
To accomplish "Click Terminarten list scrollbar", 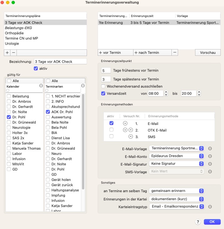I will (x=83, y=142).
